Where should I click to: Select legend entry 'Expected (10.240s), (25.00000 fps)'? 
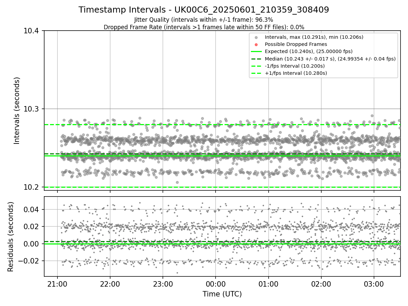pyautogui.click(x=309, y=51)
